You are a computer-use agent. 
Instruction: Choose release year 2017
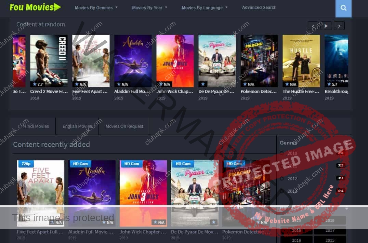pos(330,230)
